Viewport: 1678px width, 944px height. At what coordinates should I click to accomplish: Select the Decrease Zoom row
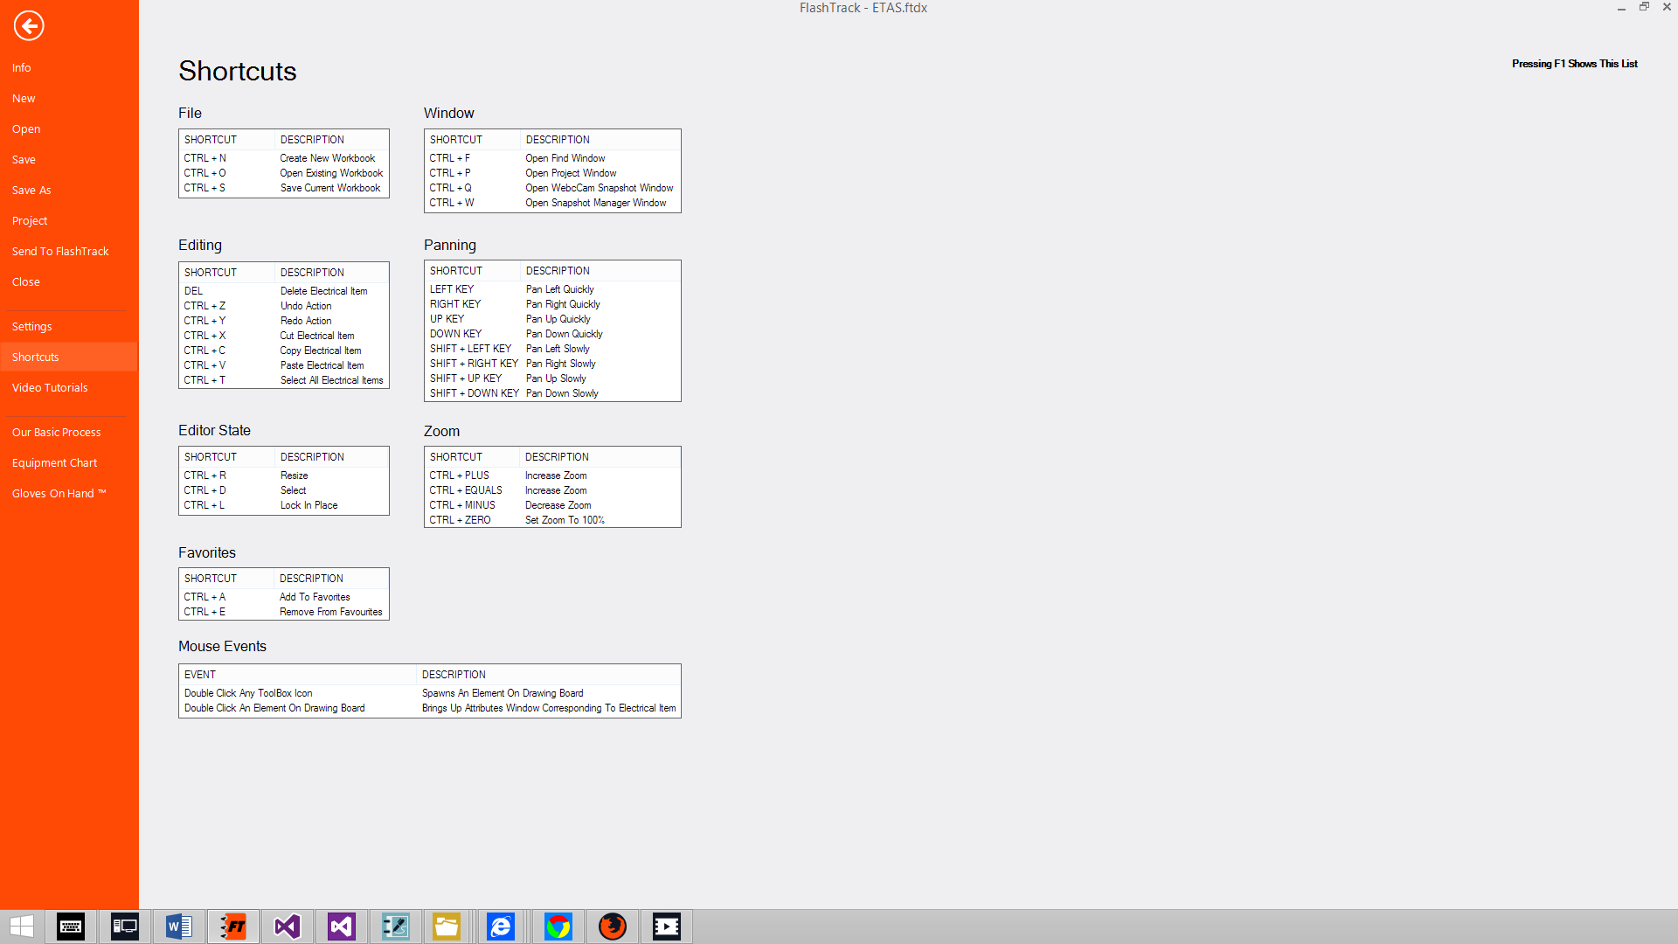click(552, 505)
